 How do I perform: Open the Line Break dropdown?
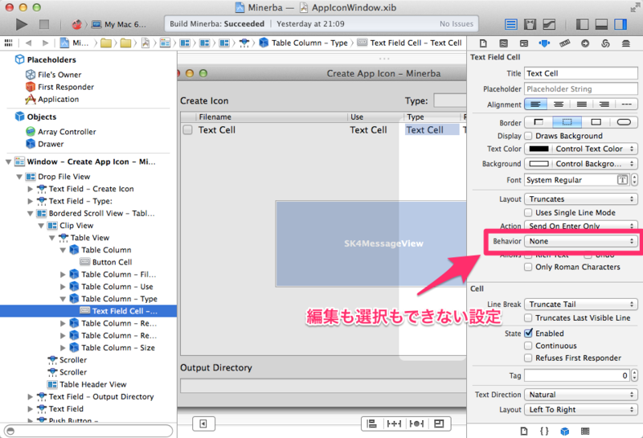581,305
